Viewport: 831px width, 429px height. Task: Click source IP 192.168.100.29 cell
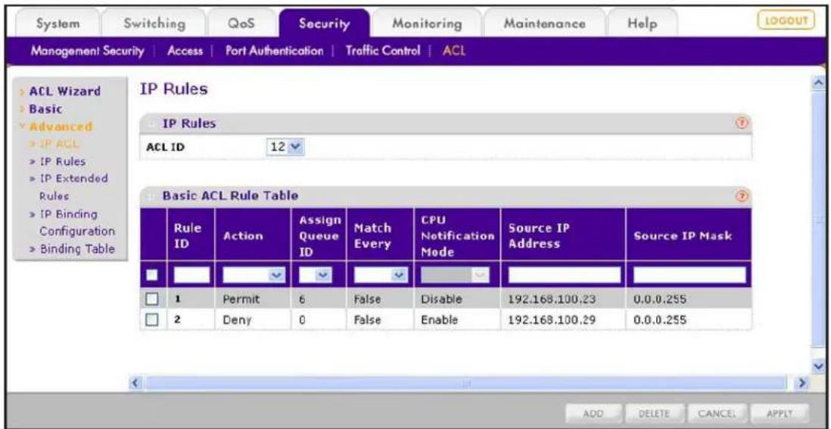563,319
